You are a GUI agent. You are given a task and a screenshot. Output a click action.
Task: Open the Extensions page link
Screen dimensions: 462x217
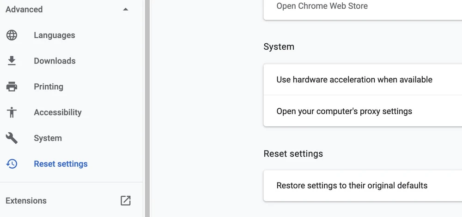point(26,200)
